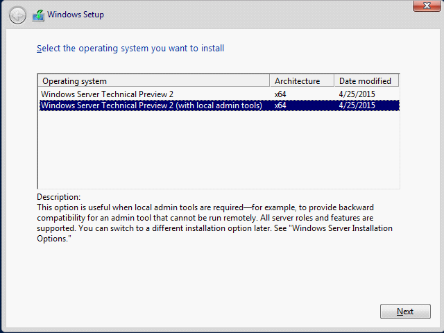This screenshot has height=333, width=444.
Task: Click the 'Select the operating system' heading
Action: 130,48
